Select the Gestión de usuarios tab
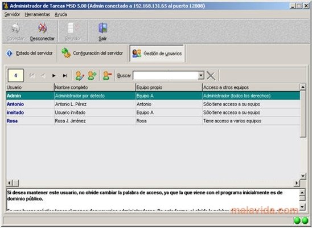Screen dimensions: 312x228 click(x=157, y=54)
